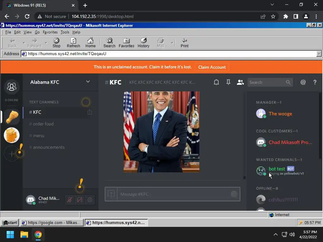Expand the Mail dropdown arrow
This screenshot has width=323, height=242.
[172, 43]
